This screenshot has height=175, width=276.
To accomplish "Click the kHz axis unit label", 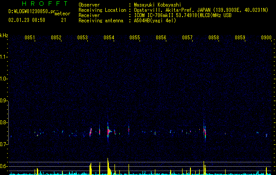I will [x=4, y=35].
